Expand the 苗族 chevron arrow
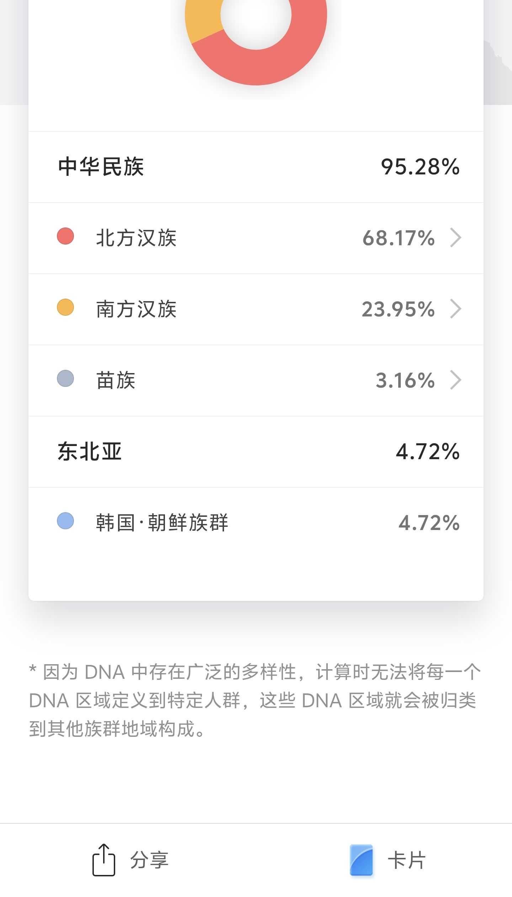This screenshot has height=897, width=512. coord(455,380)
